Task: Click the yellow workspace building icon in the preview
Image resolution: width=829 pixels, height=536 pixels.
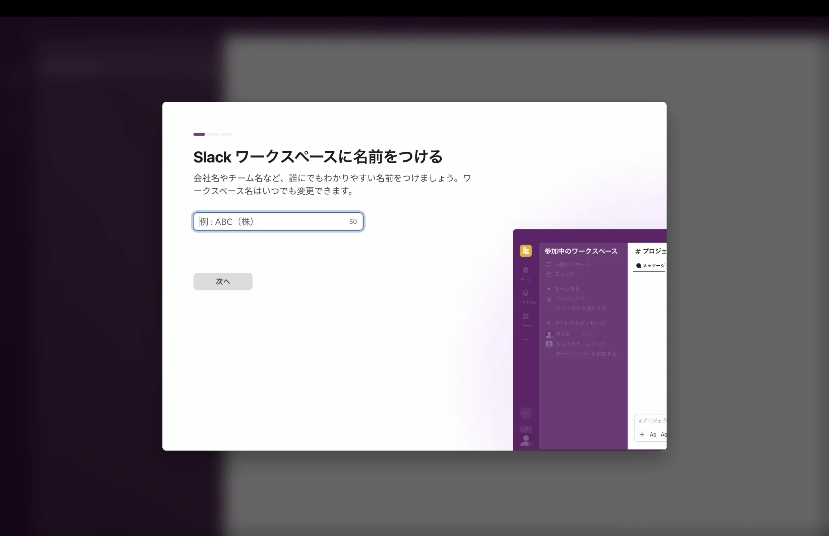Action: pos(526,251)
